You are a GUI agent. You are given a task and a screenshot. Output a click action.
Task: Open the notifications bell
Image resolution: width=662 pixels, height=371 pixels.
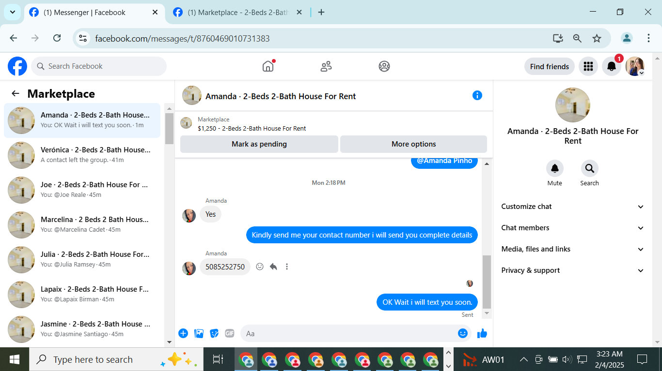tap(612, 66)
